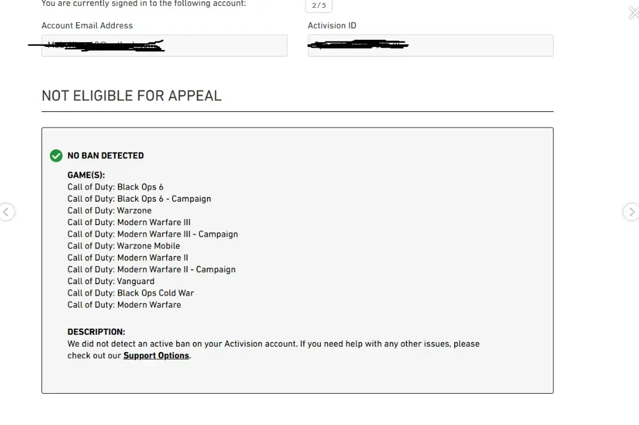639x425 pixels.
Task: Click the 2/5 image counter badge
Action: (319, 6)
